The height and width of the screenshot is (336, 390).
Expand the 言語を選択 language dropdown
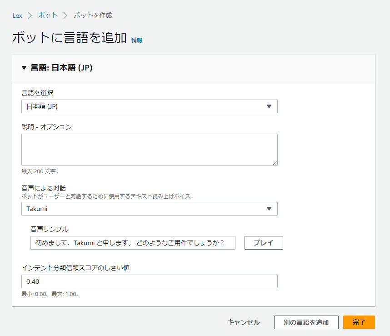(x=149, y=106)
